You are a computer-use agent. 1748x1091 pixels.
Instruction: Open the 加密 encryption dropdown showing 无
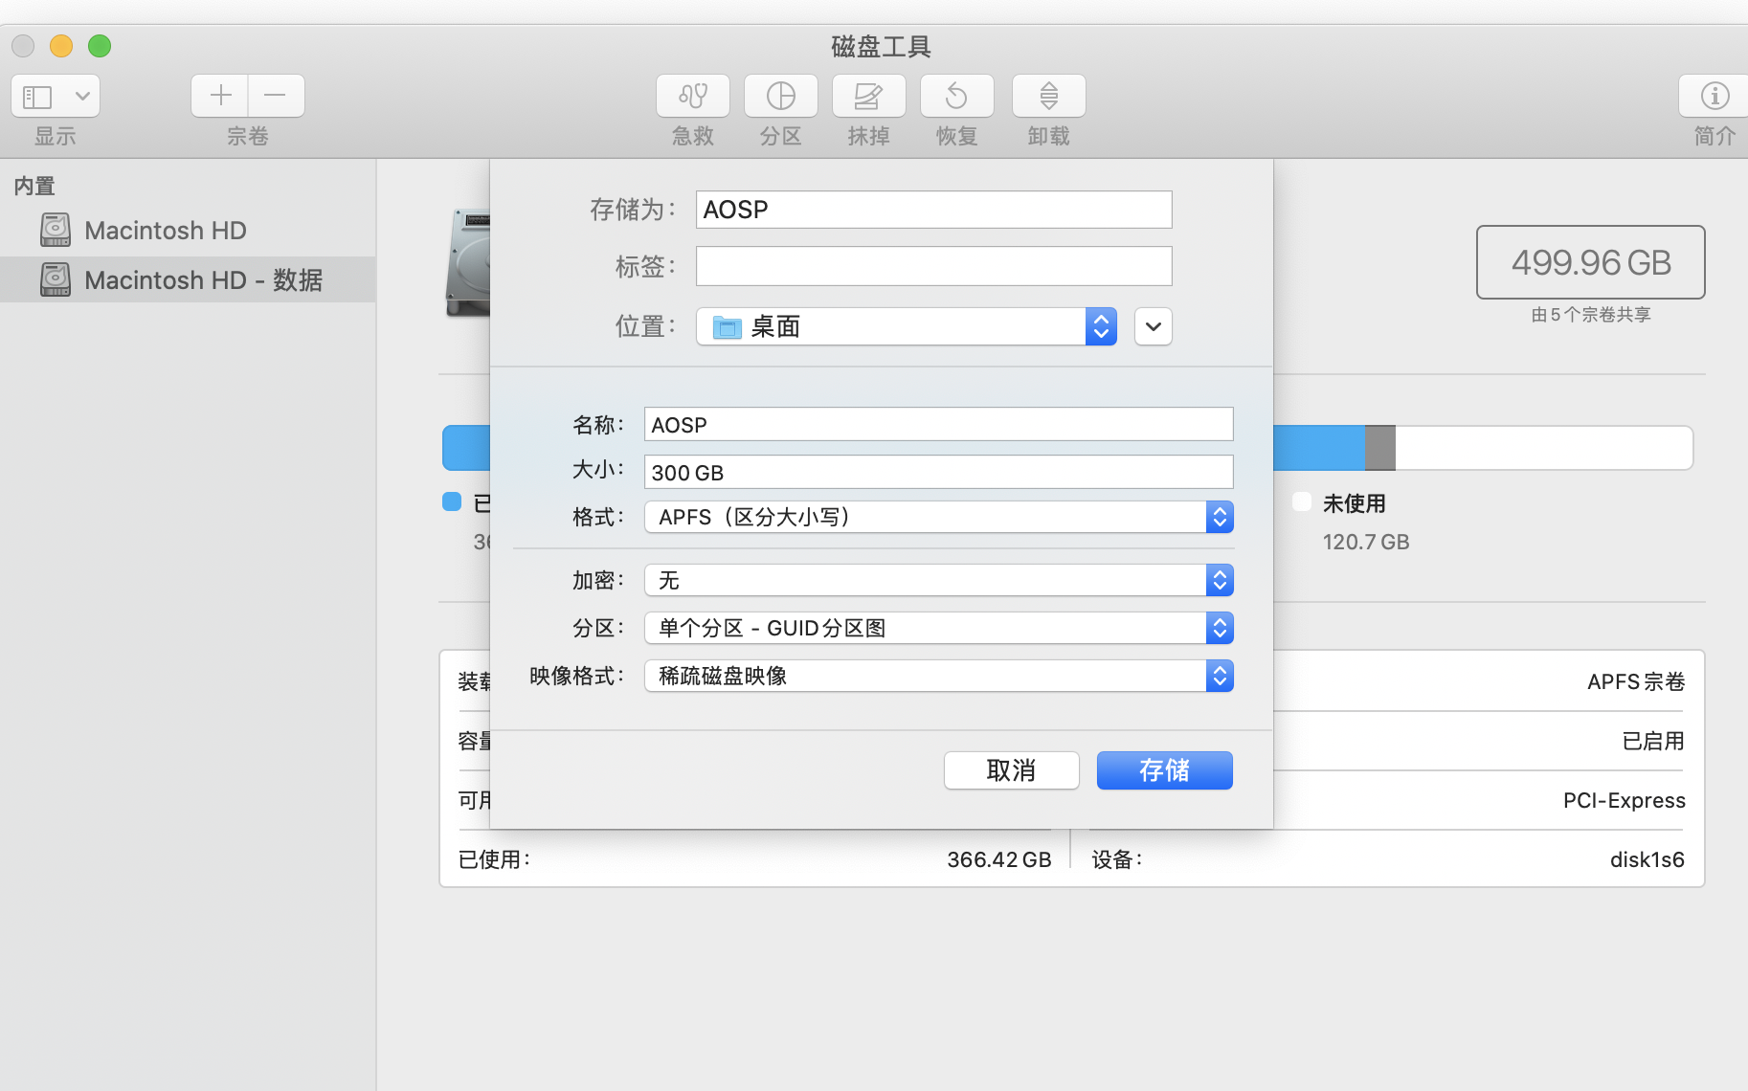point(938,580)
